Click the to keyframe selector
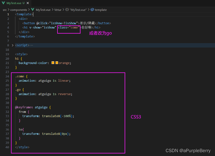The width and height of the screenshot is (215, 156). coord(20,129)
